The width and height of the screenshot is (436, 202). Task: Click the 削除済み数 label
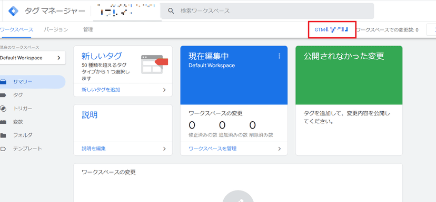pos(261,135)
